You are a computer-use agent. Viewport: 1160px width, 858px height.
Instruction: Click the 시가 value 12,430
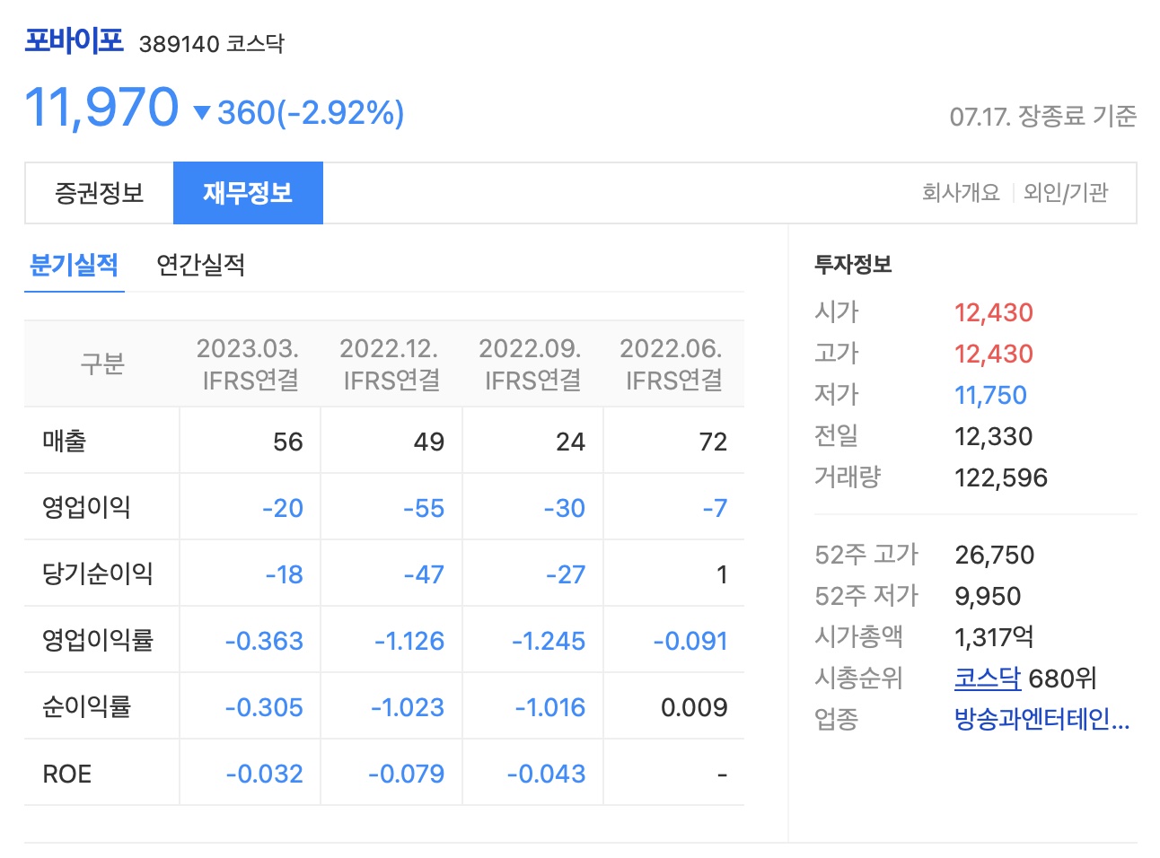(x=993, y=312)
